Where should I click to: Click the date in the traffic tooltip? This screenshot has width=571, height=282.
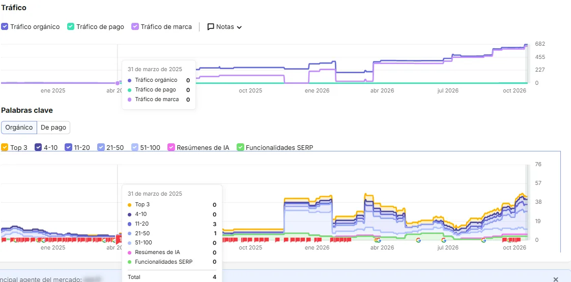coord(155,69)
